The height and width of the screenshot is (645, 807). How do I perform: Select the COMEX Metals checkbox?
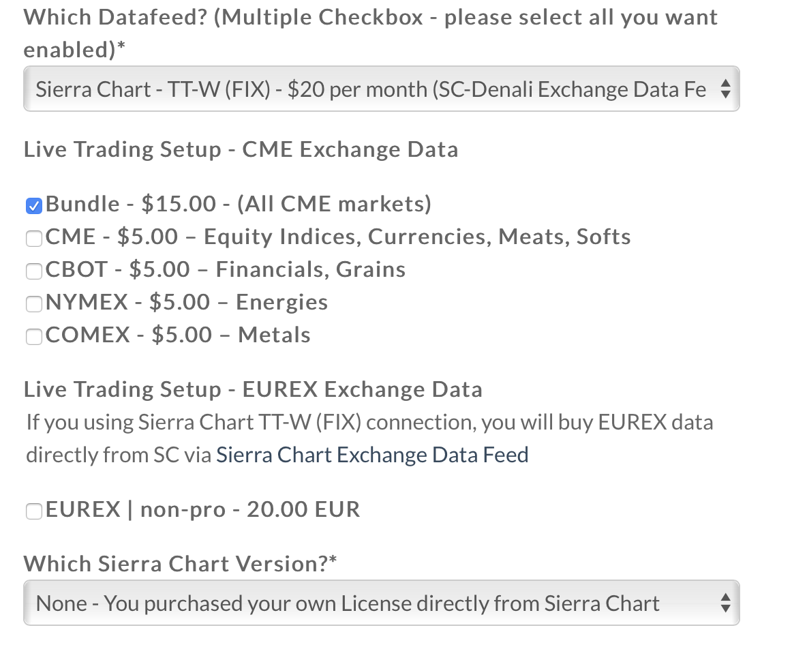[33, 336]
